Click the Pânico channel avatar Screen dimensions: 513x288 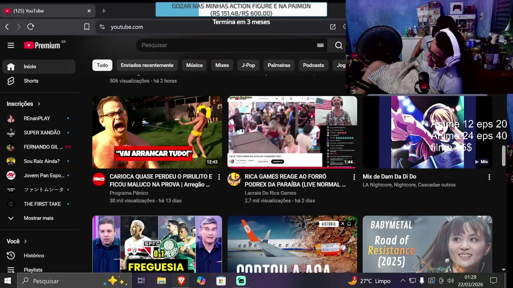99,179
